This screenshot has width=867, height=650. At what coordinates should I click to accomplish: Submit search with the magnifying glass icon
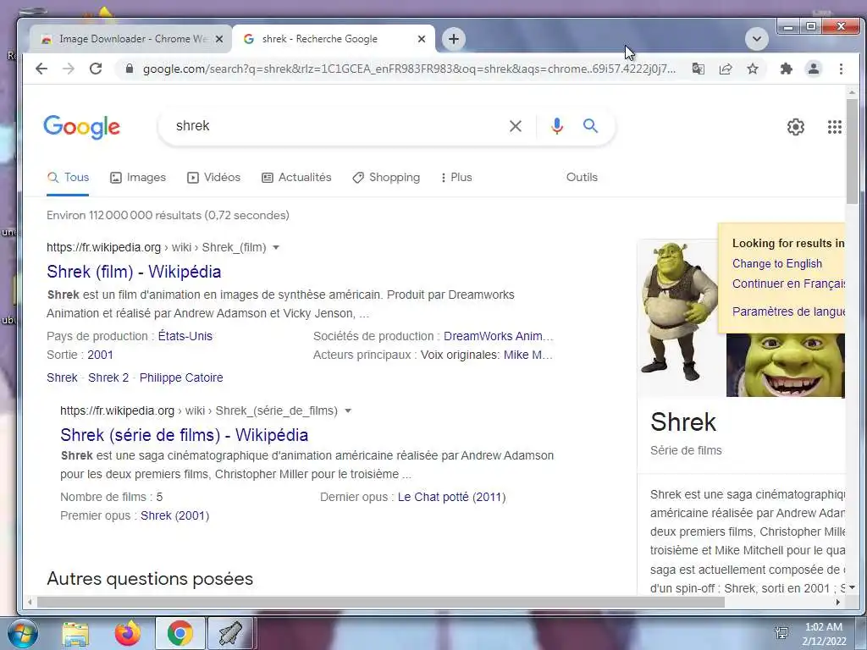(x=590, y=125)
